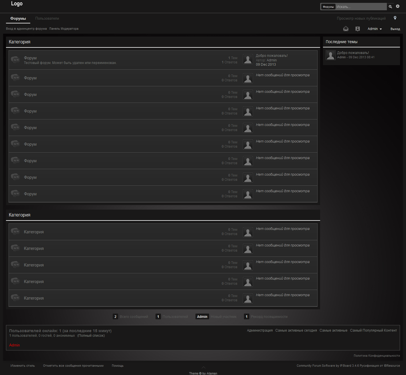Click the magnifier search button
406x375 pixels.
[390, 7]
